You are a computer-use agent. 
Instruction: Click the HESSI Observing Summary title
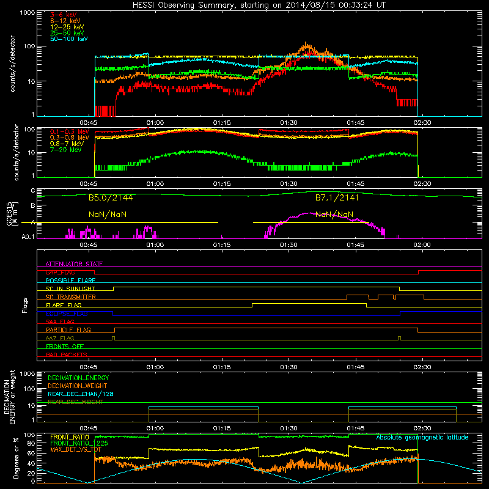point(259,6)
